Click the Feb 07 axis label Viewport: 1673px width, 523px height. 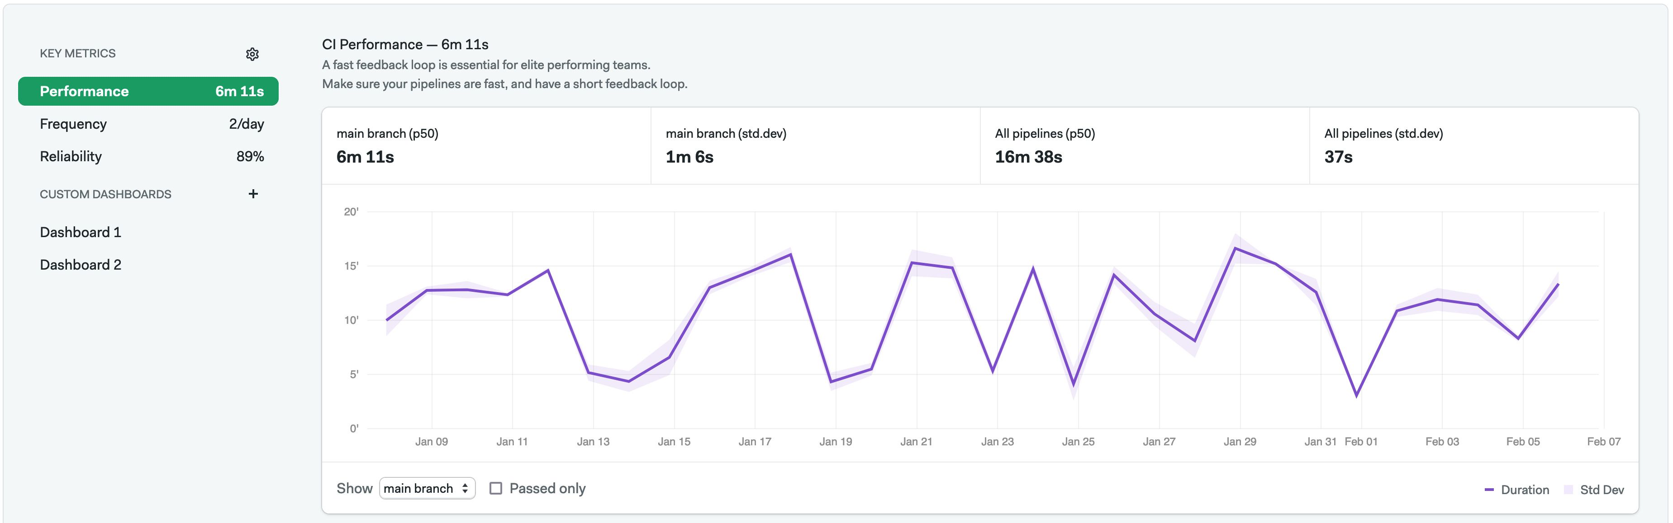pos(1603,441)
